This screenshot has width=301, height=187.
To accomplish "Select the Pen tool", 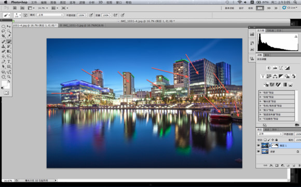I will [4, 61].
